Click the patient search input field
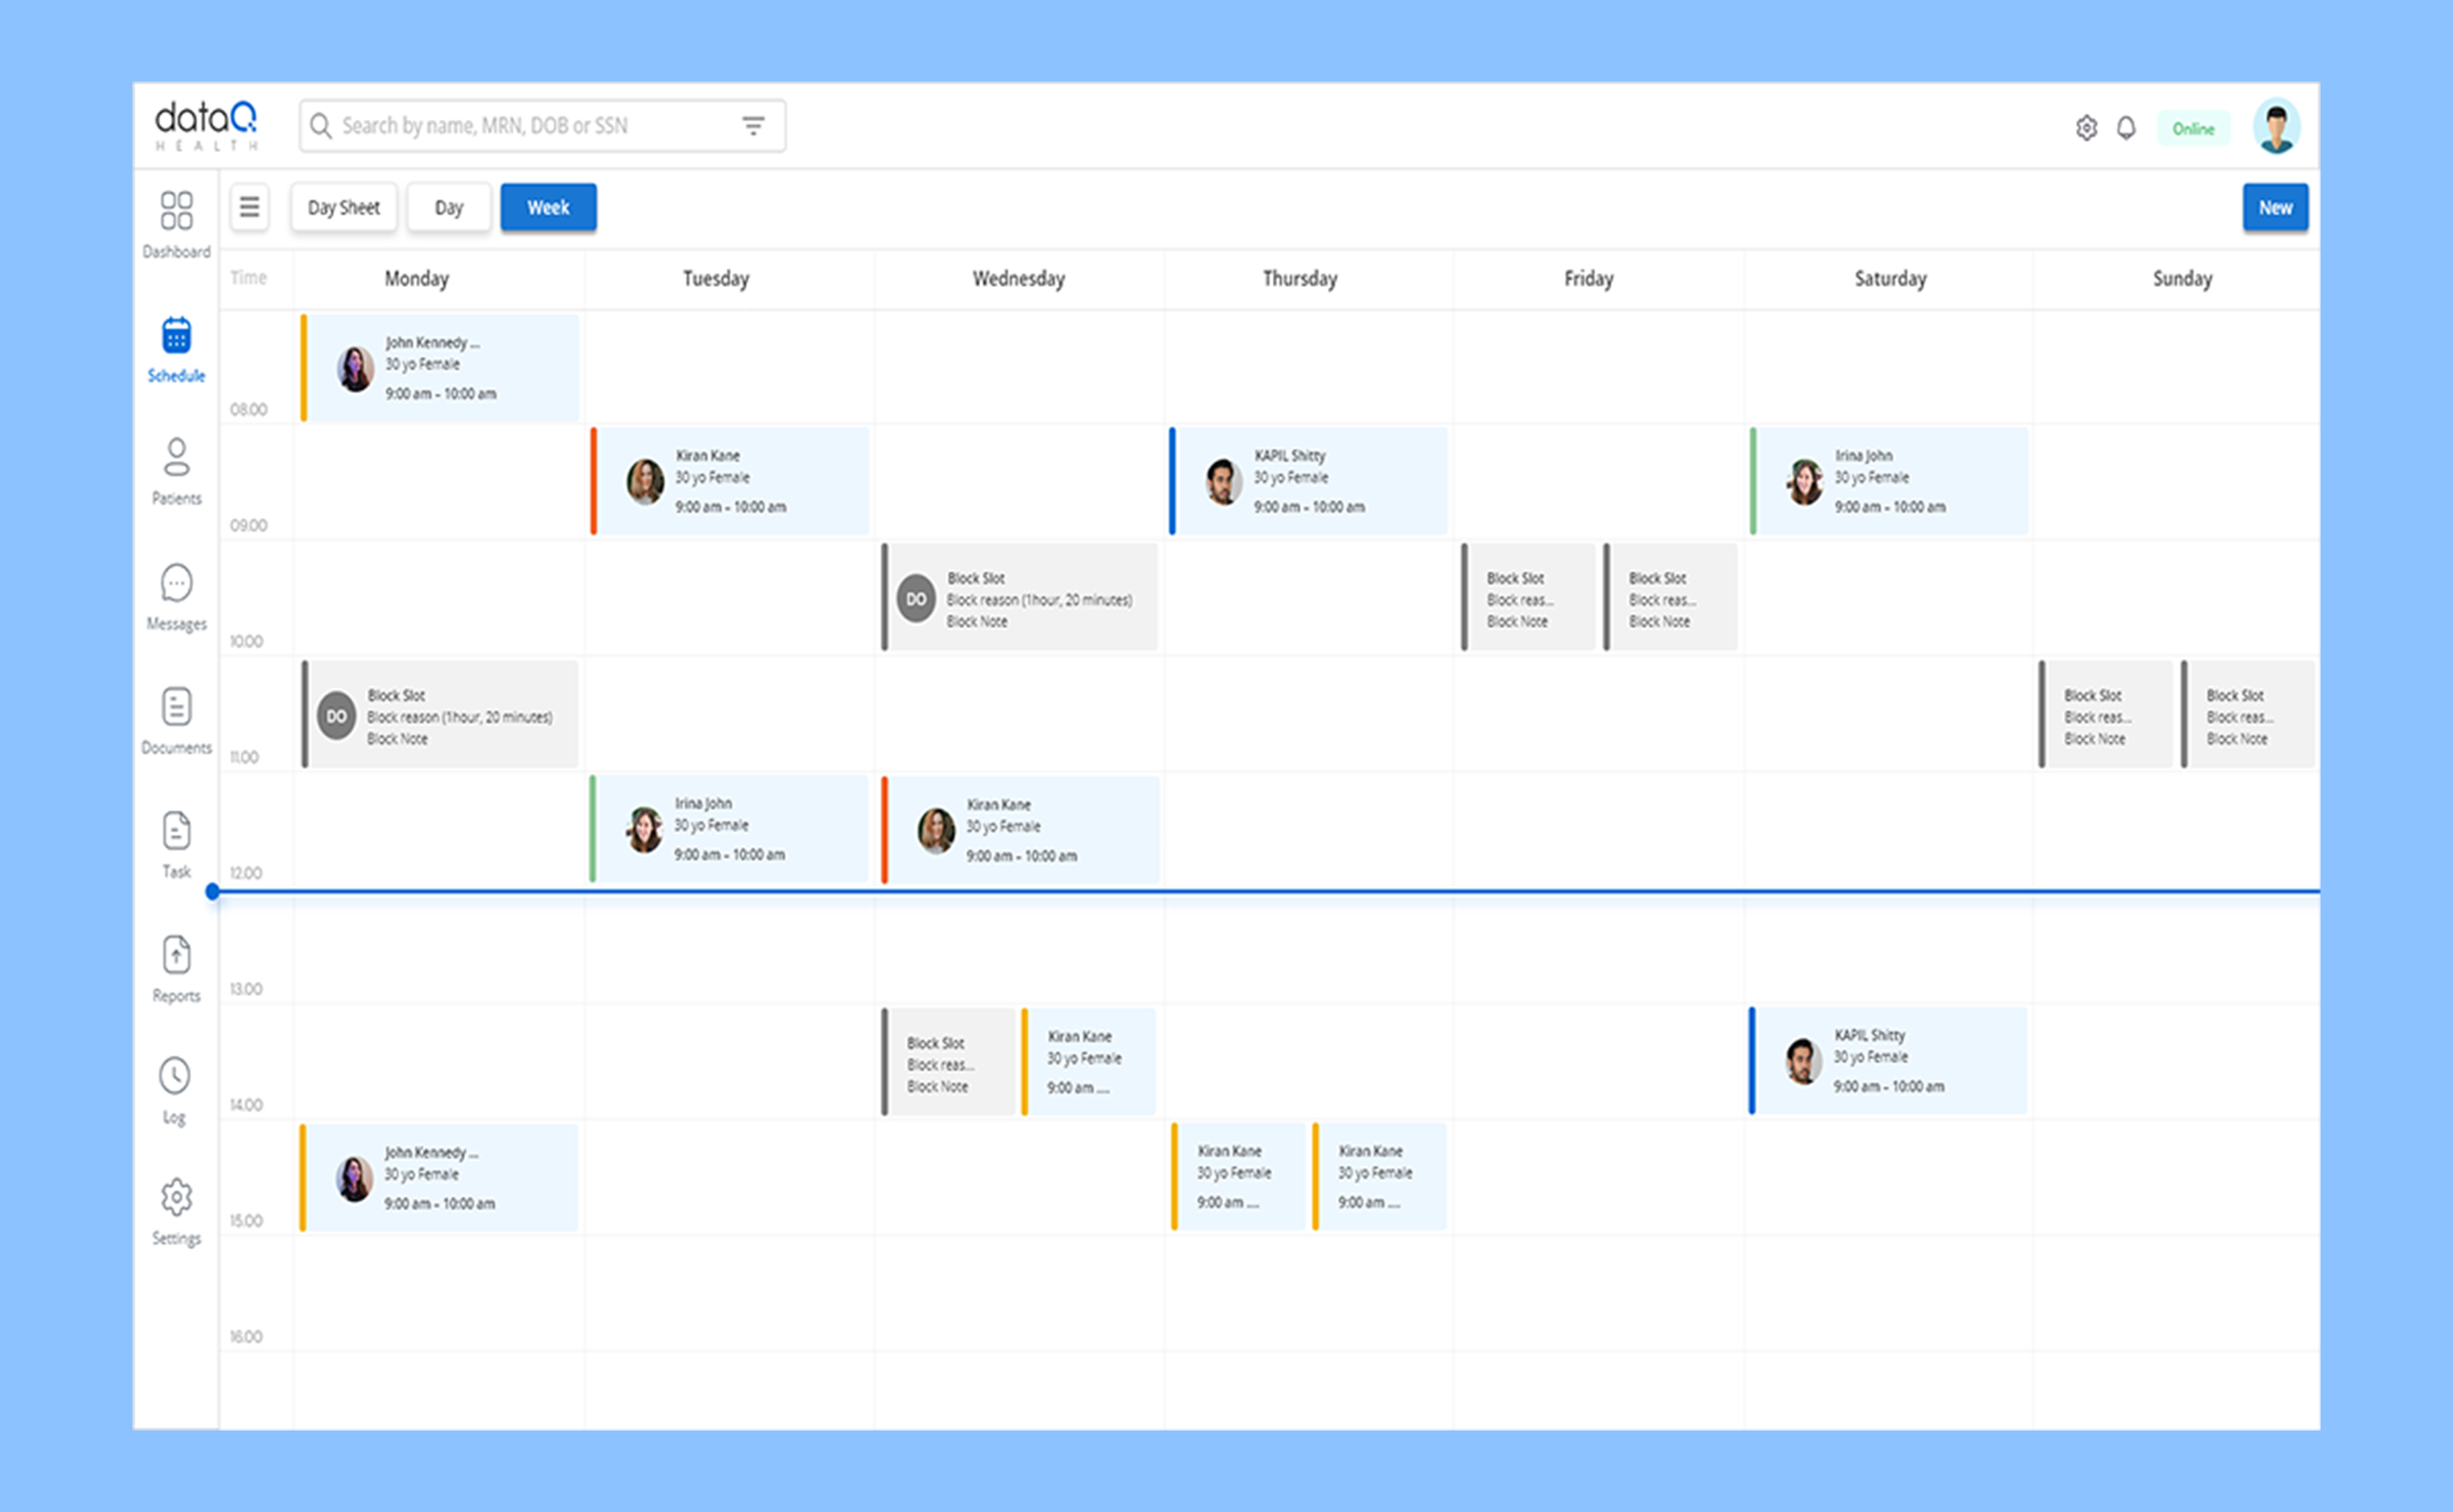2453x1512 pixels. 530,126
